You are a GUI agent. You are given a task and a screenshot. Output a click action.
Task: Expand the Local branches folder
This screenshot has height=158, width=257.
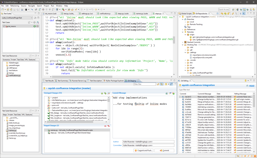point(185,22)
